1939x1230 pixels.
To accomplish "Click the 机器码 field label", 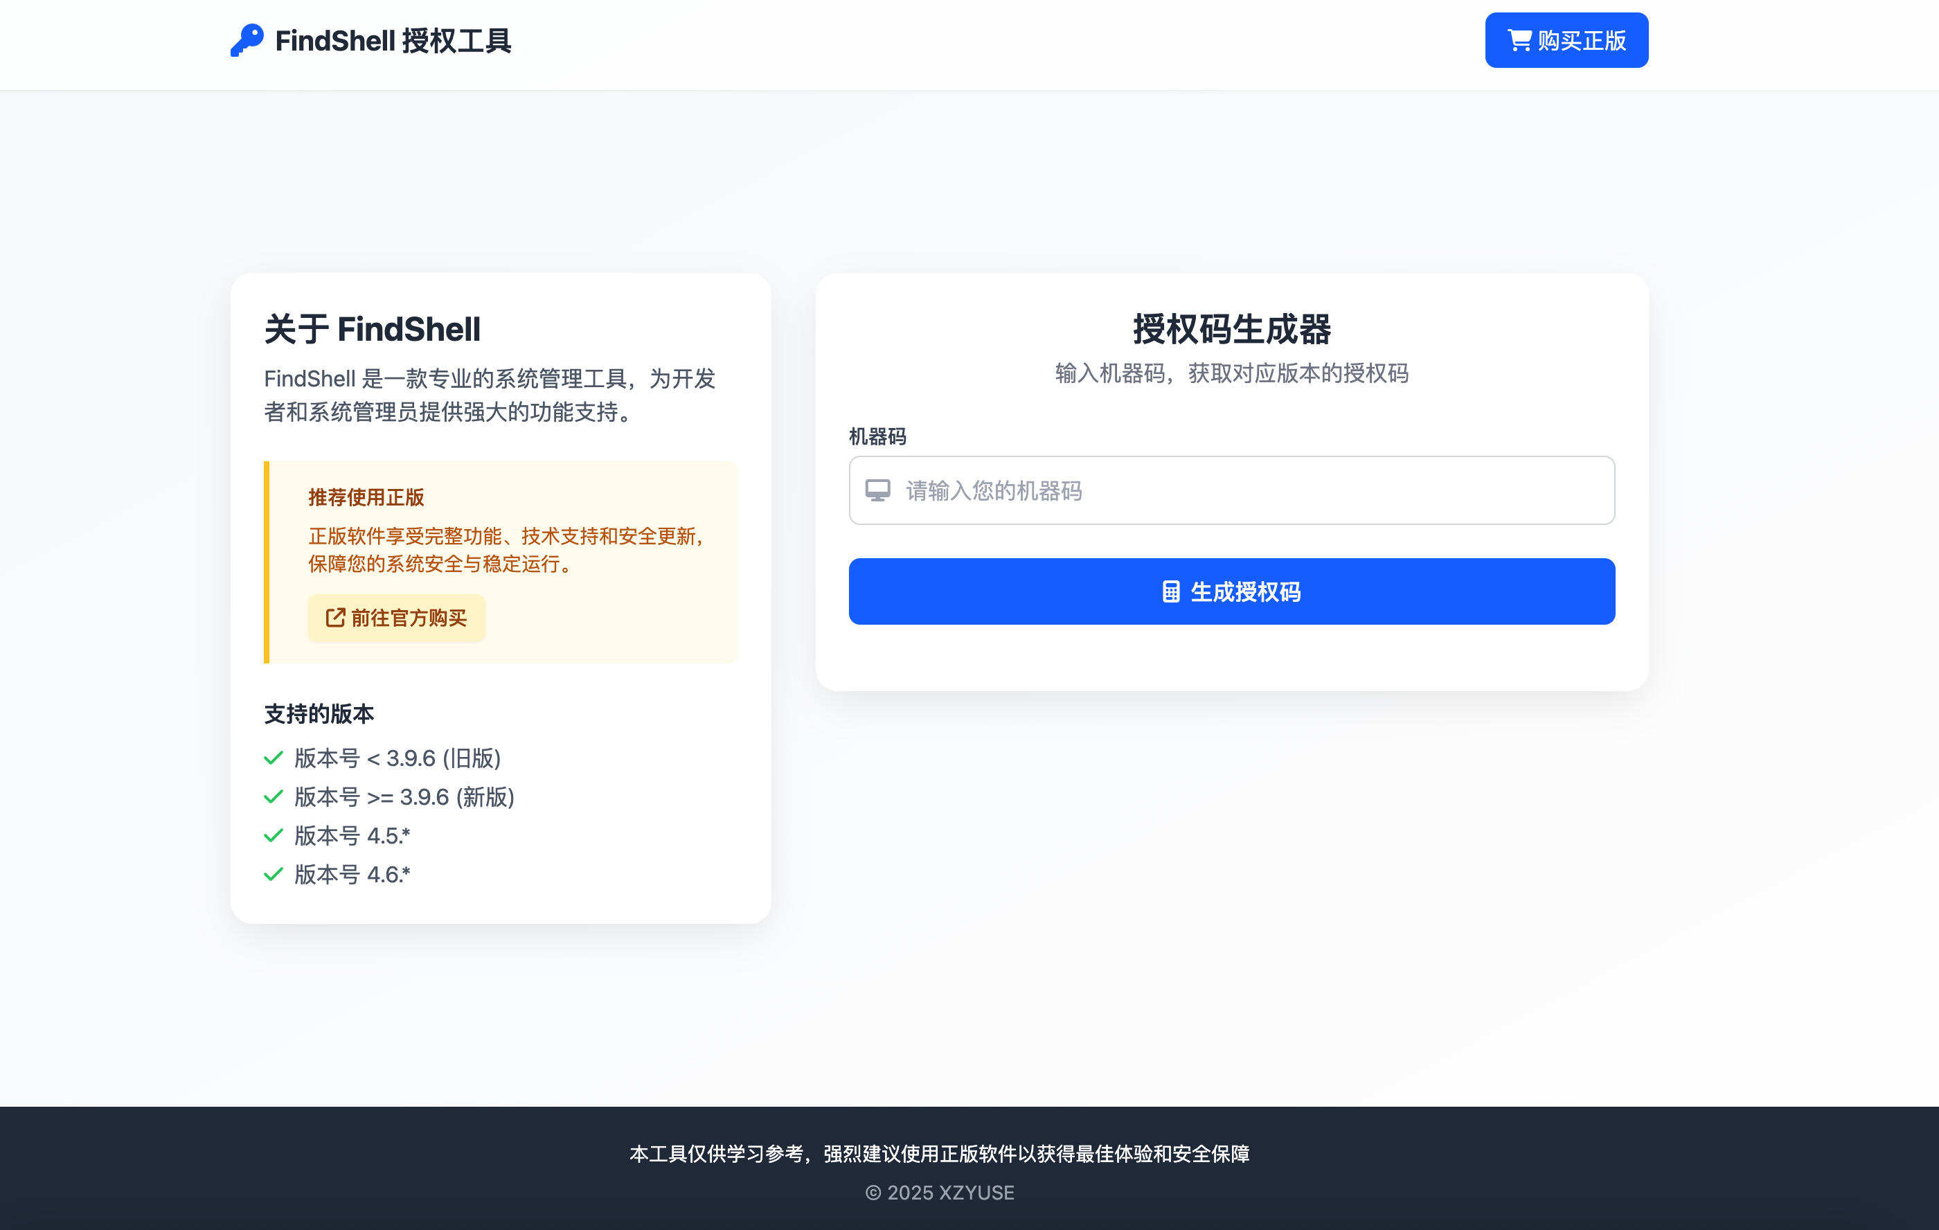I will tap(876, 436).
